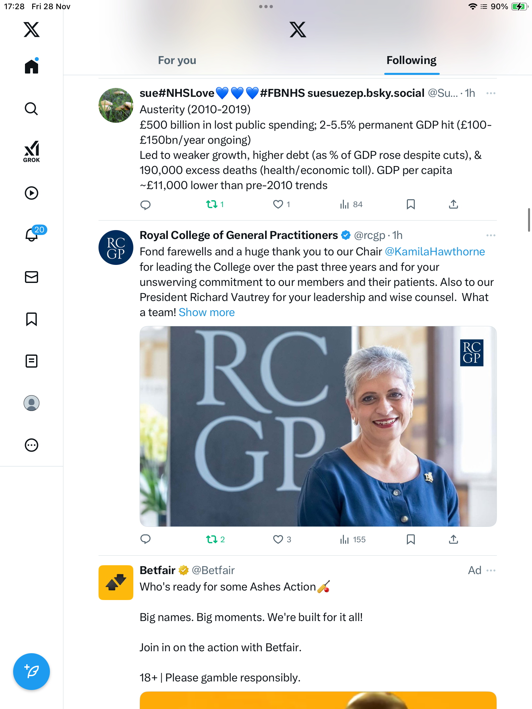Open more options on the Betfair ad
Screen dimensions: 532x709
491,570
